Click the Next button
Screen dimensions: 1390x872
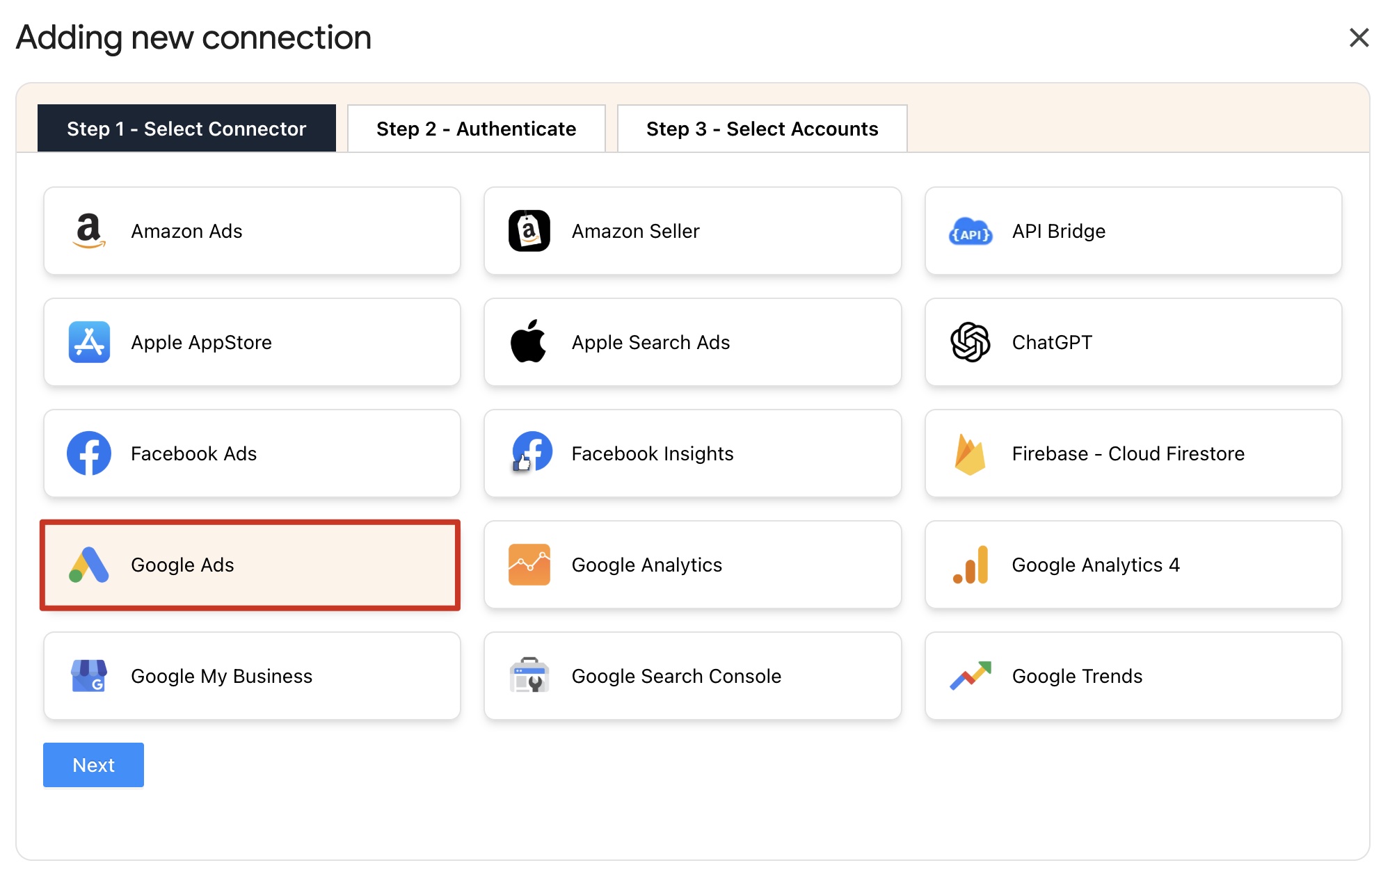tap(94, 765)
